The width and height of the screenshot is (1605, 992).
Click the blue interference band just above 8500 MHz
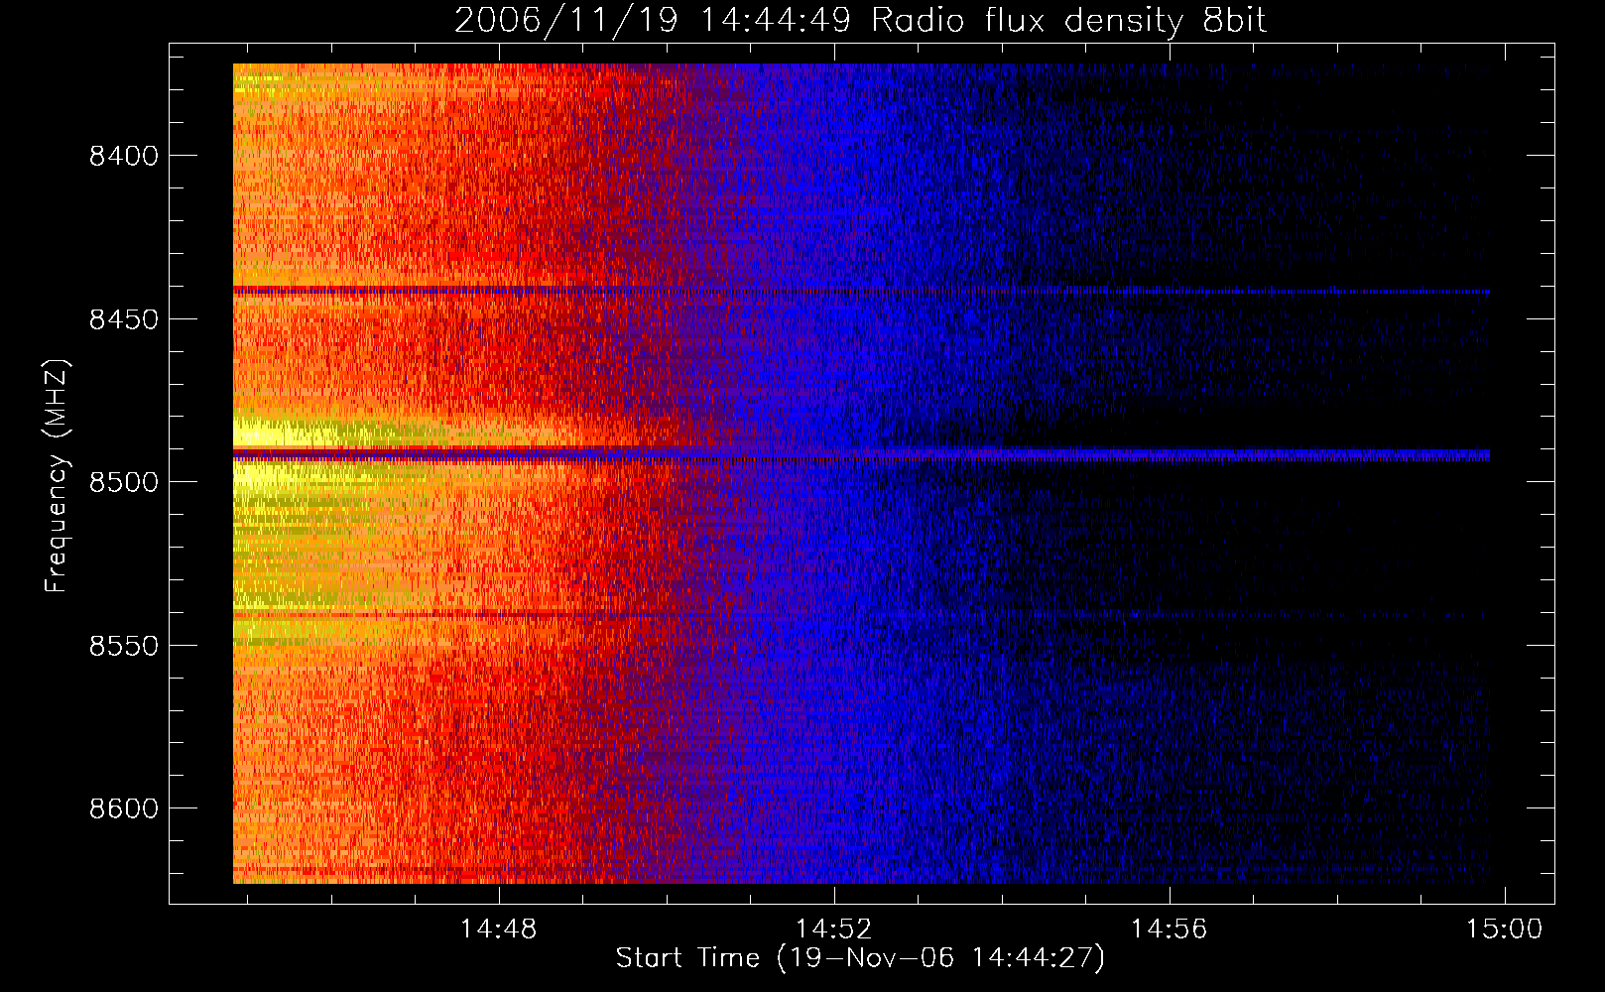861,455
